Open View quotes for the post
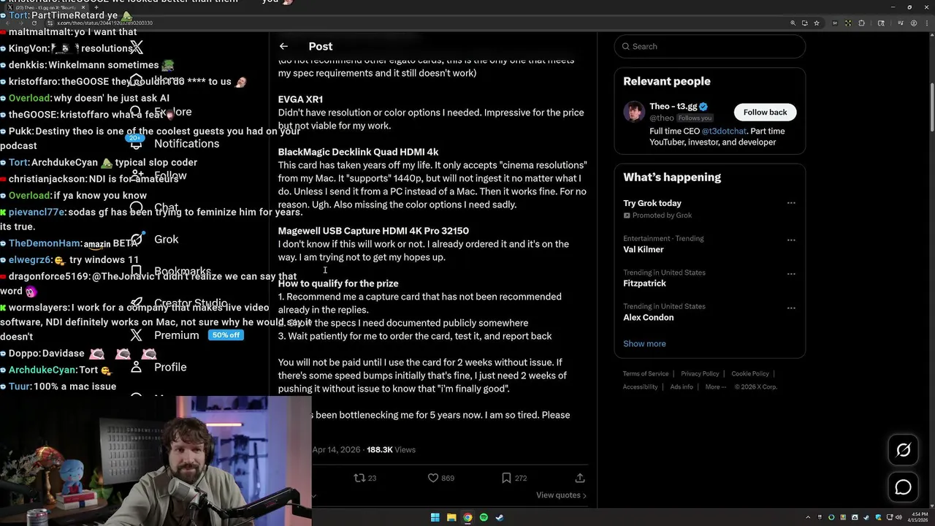Screen dimensions: 935x526 (561, 495)
